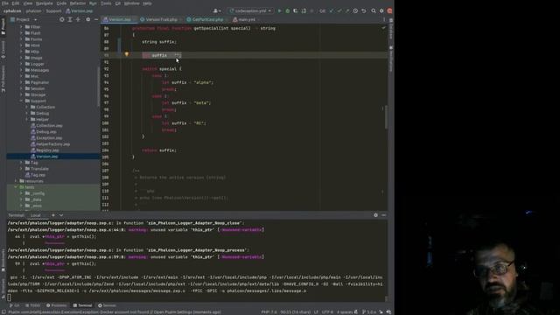This screenshot has height=315, width=560.
Task: Expand the resources folder
Action: click(16, 181)
